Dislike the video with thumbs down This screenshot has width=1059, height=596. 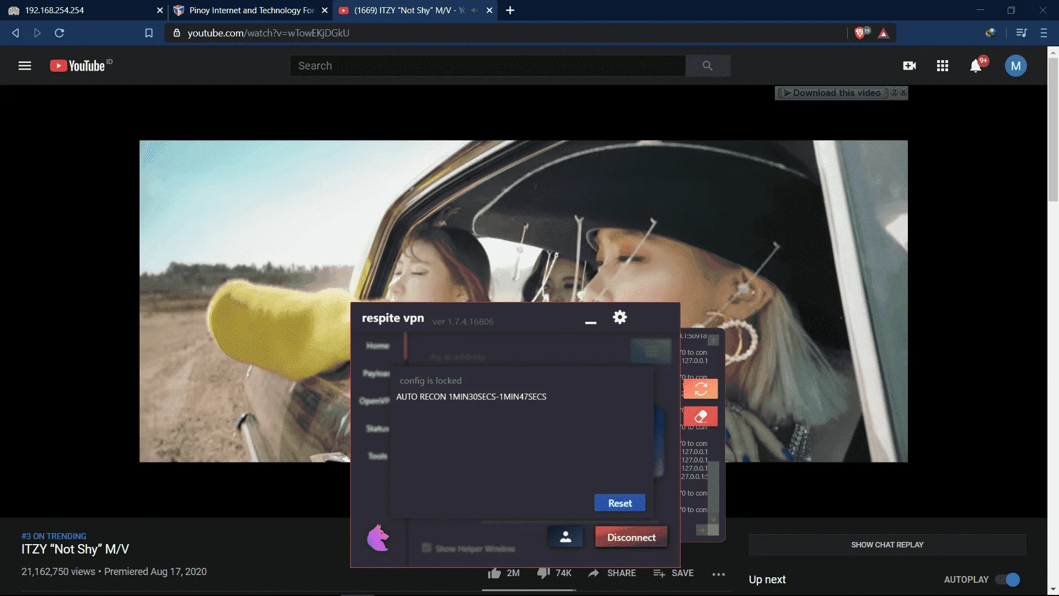coord(543,573)
